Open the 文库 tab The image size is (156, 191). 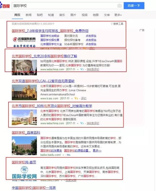pos(107,15)
